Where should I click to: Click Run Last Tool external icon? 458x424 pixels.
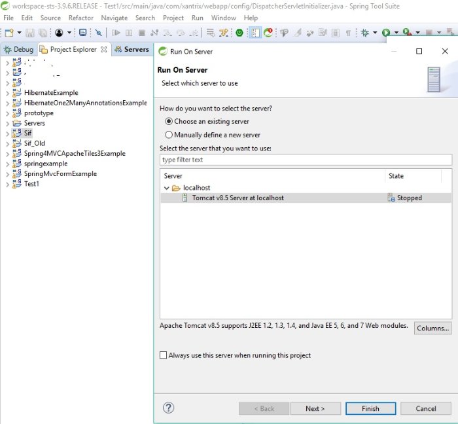407,32
